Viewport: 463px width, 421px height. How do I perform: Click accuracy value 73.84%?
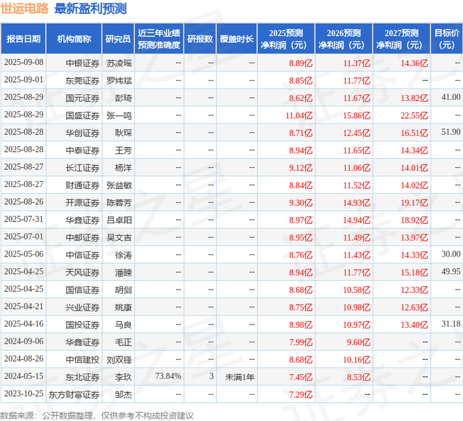click(x=168, y=376)
